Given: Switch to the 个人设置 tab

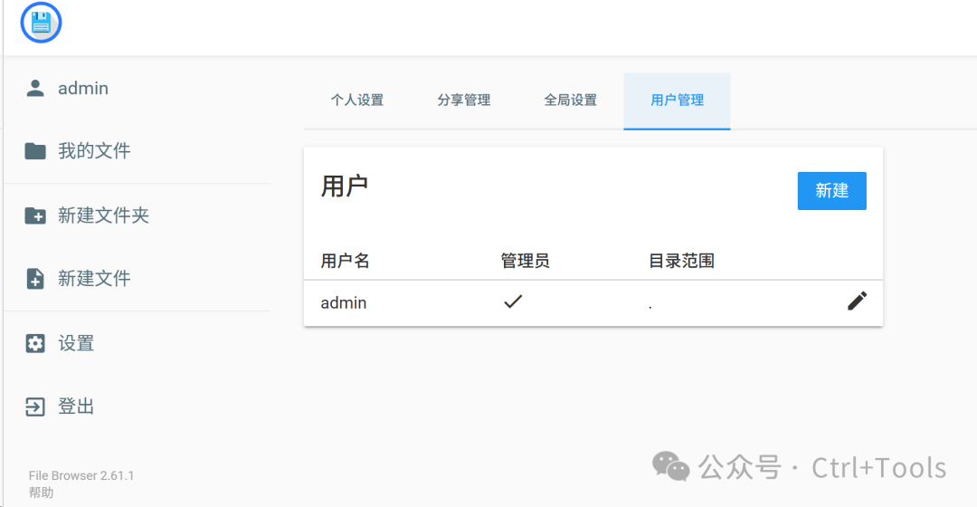Looking at the screenshot, I should pos(357,100).
